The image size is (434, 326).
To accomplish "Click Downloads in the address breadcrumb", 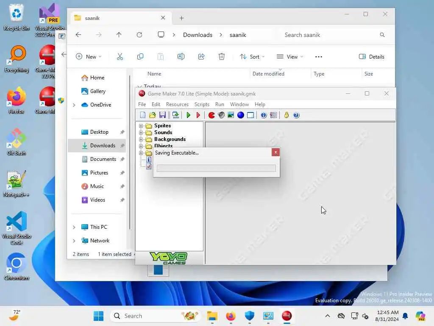I will coord(198,35).
